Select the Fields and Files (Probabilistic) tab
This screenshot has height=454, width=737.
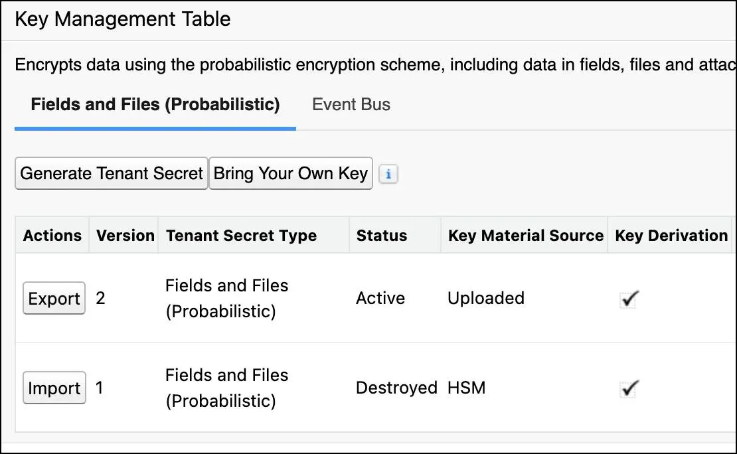click(x=153, y=104)
